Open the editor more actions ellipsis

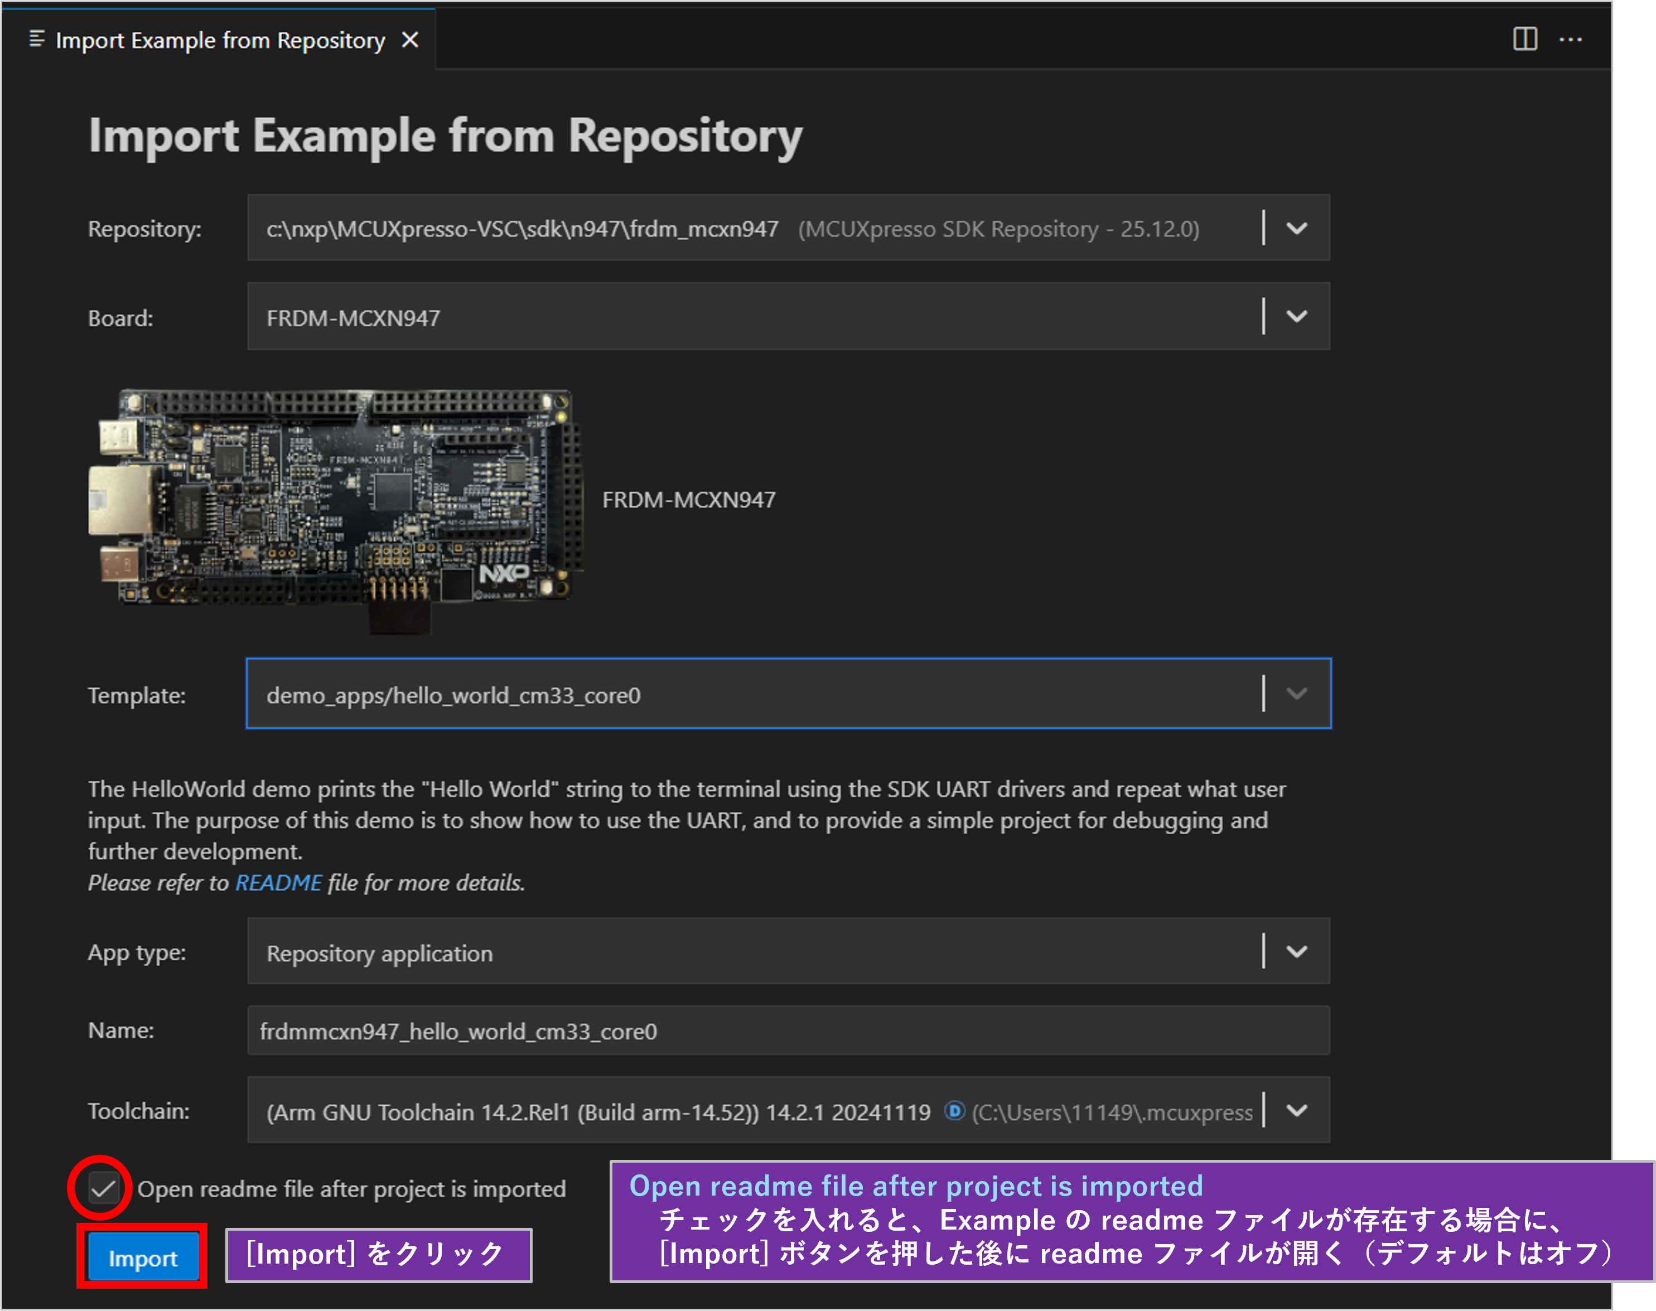point(1570,39)
